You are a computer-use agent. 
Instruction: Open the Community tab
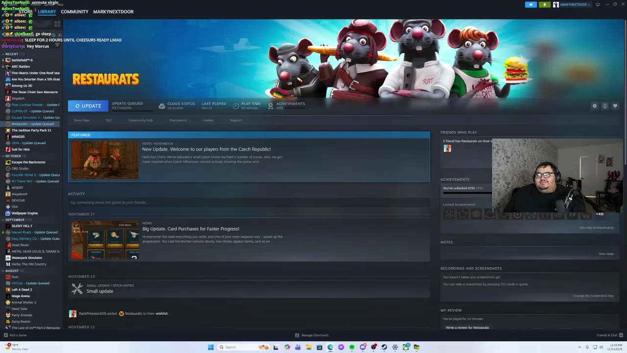click(74, 12)
